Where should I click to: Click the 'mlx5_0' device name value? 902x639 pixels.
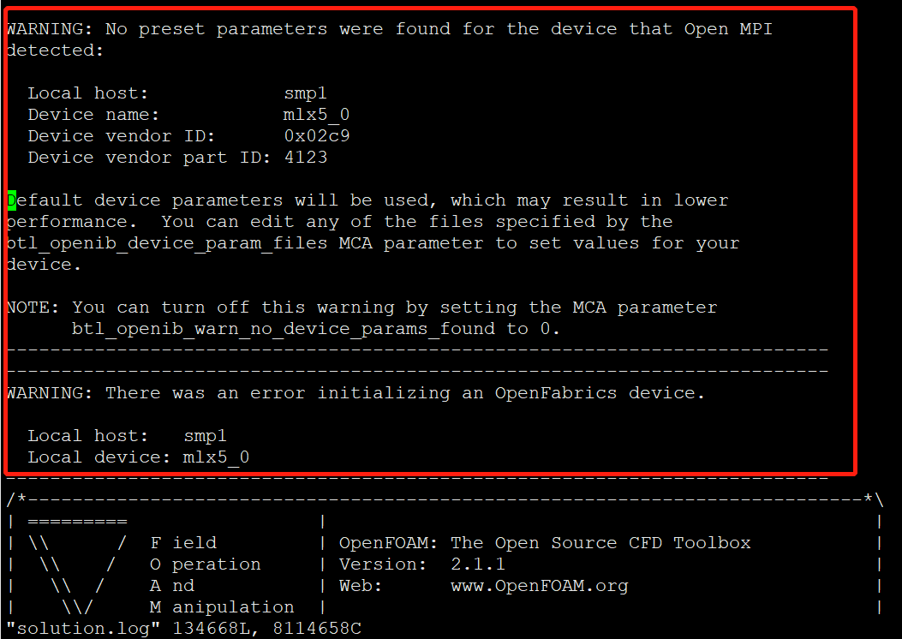coord(316,115)
